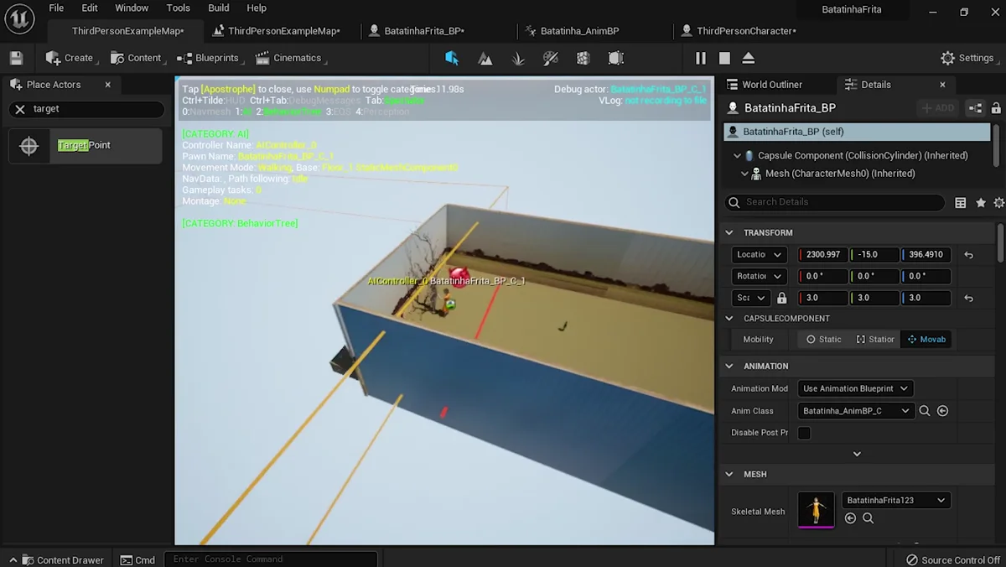1006x567 pixels.
Task: Toggle property matrix table view icon
Action: (x=961, y=202)
